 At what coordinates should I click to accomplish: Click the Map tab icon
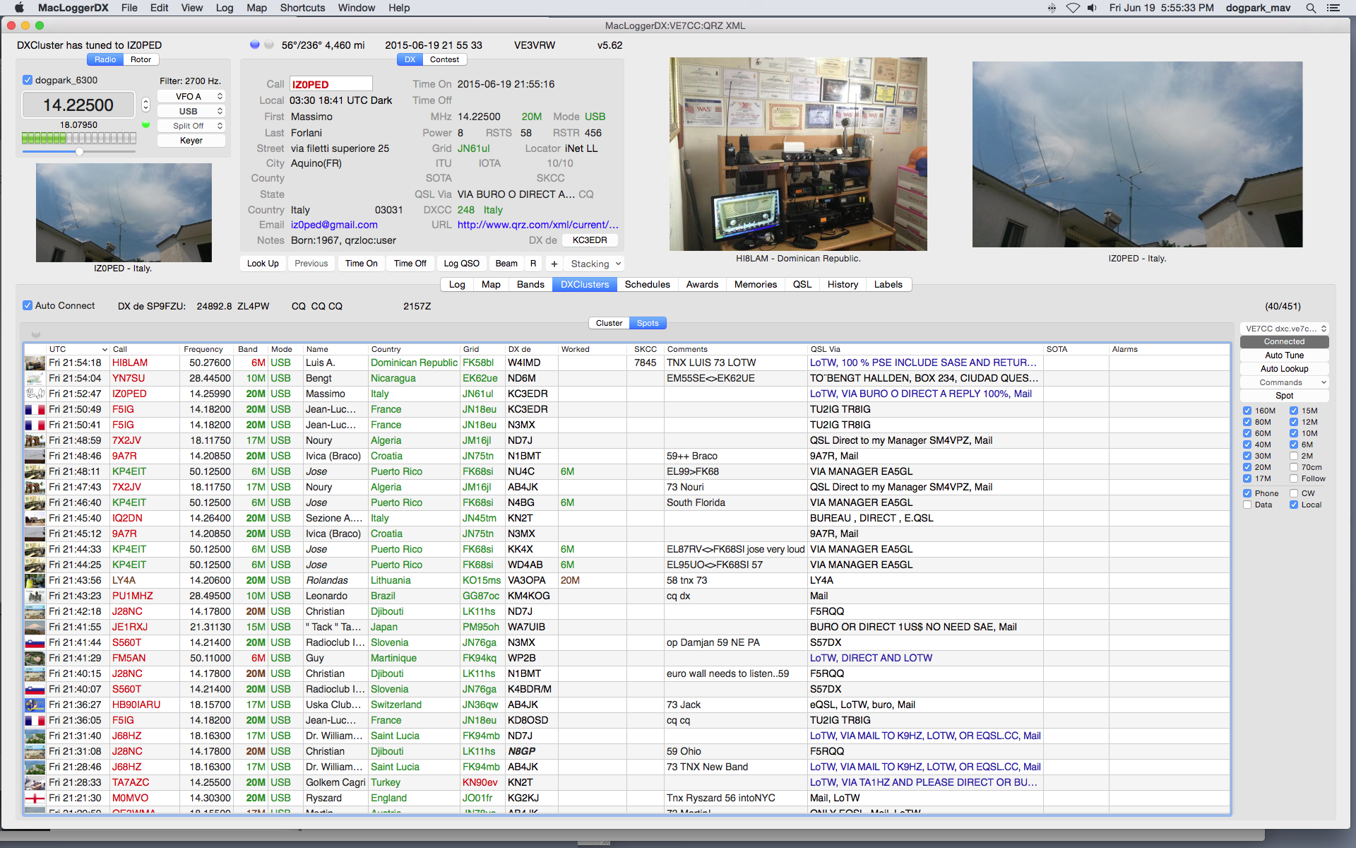pos(489,284)
